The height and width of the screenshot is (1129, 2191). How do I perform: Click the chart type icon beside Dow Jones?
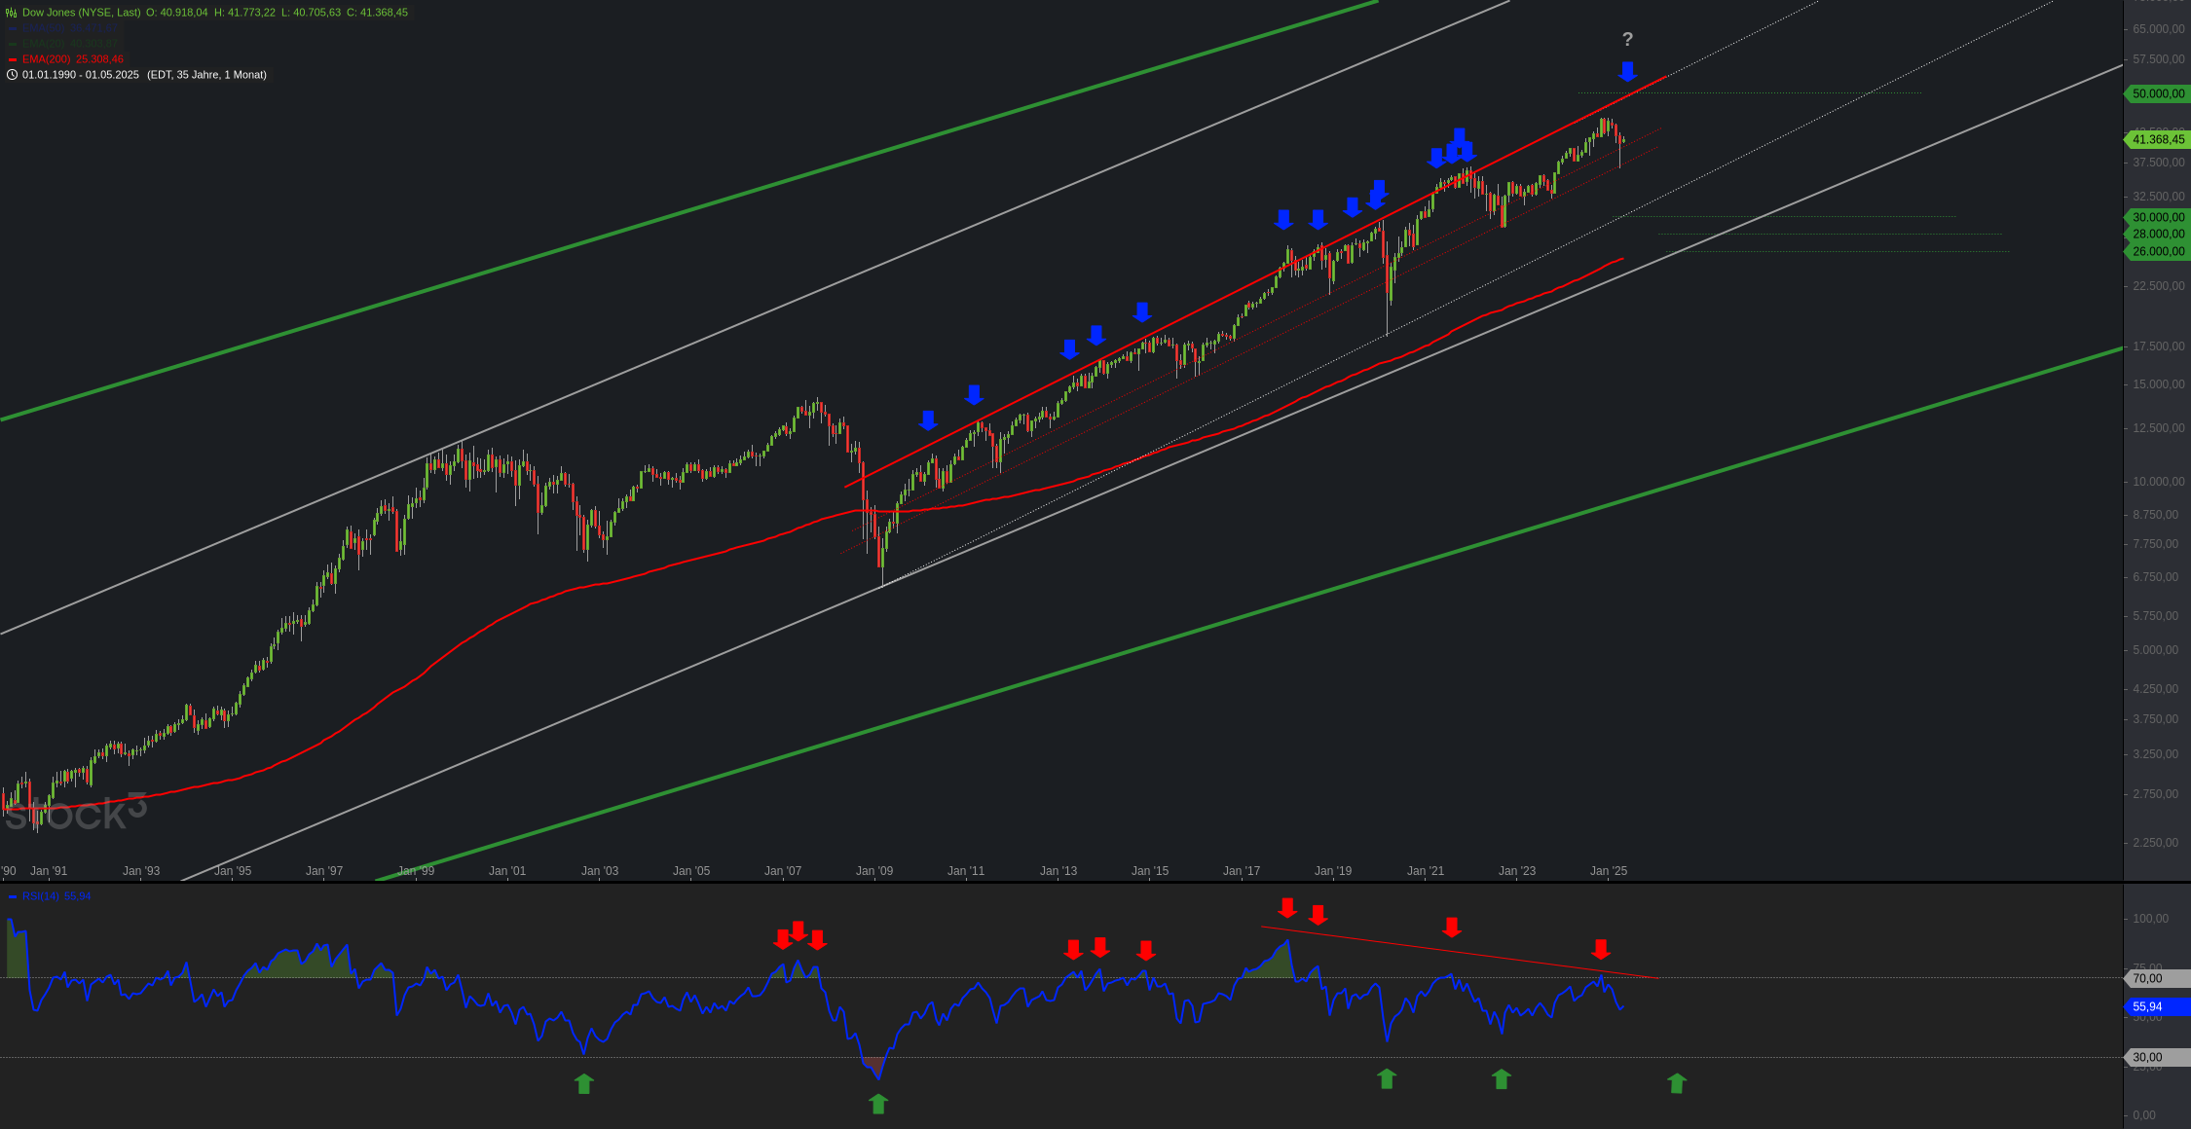12,13
